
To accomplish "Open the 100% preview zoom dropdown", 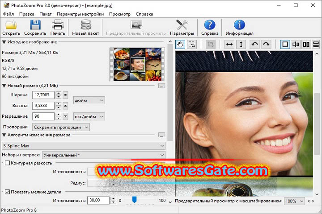I will coord(294,201).
